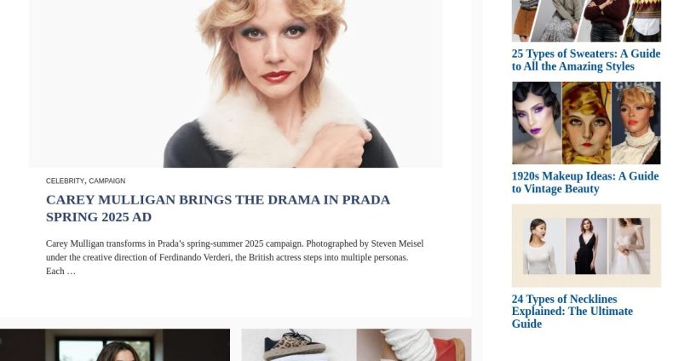Click the 1920s makeup faces thumbnail
This screenshot has width=690, height=361.
click(x=586, y=123)
